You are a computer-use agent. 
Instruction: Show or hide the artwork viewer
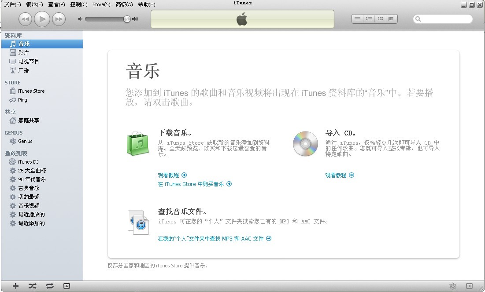click(x=67, y=286)
